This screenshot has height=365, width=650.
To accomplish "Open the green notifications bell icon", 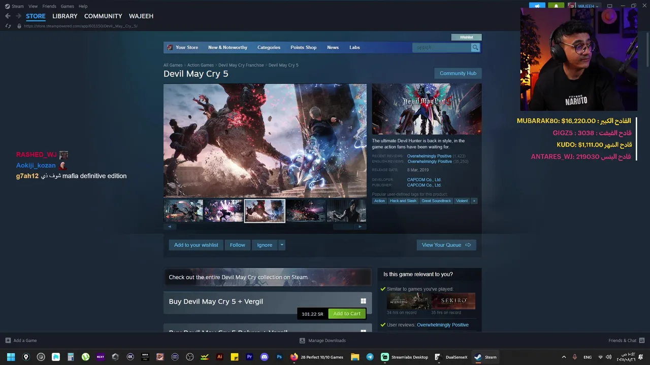I will pos(556,6).
